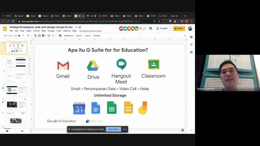The image size is (260, 146).
Task: Hide the screen sharing notification bar
Action: (125, 129)
